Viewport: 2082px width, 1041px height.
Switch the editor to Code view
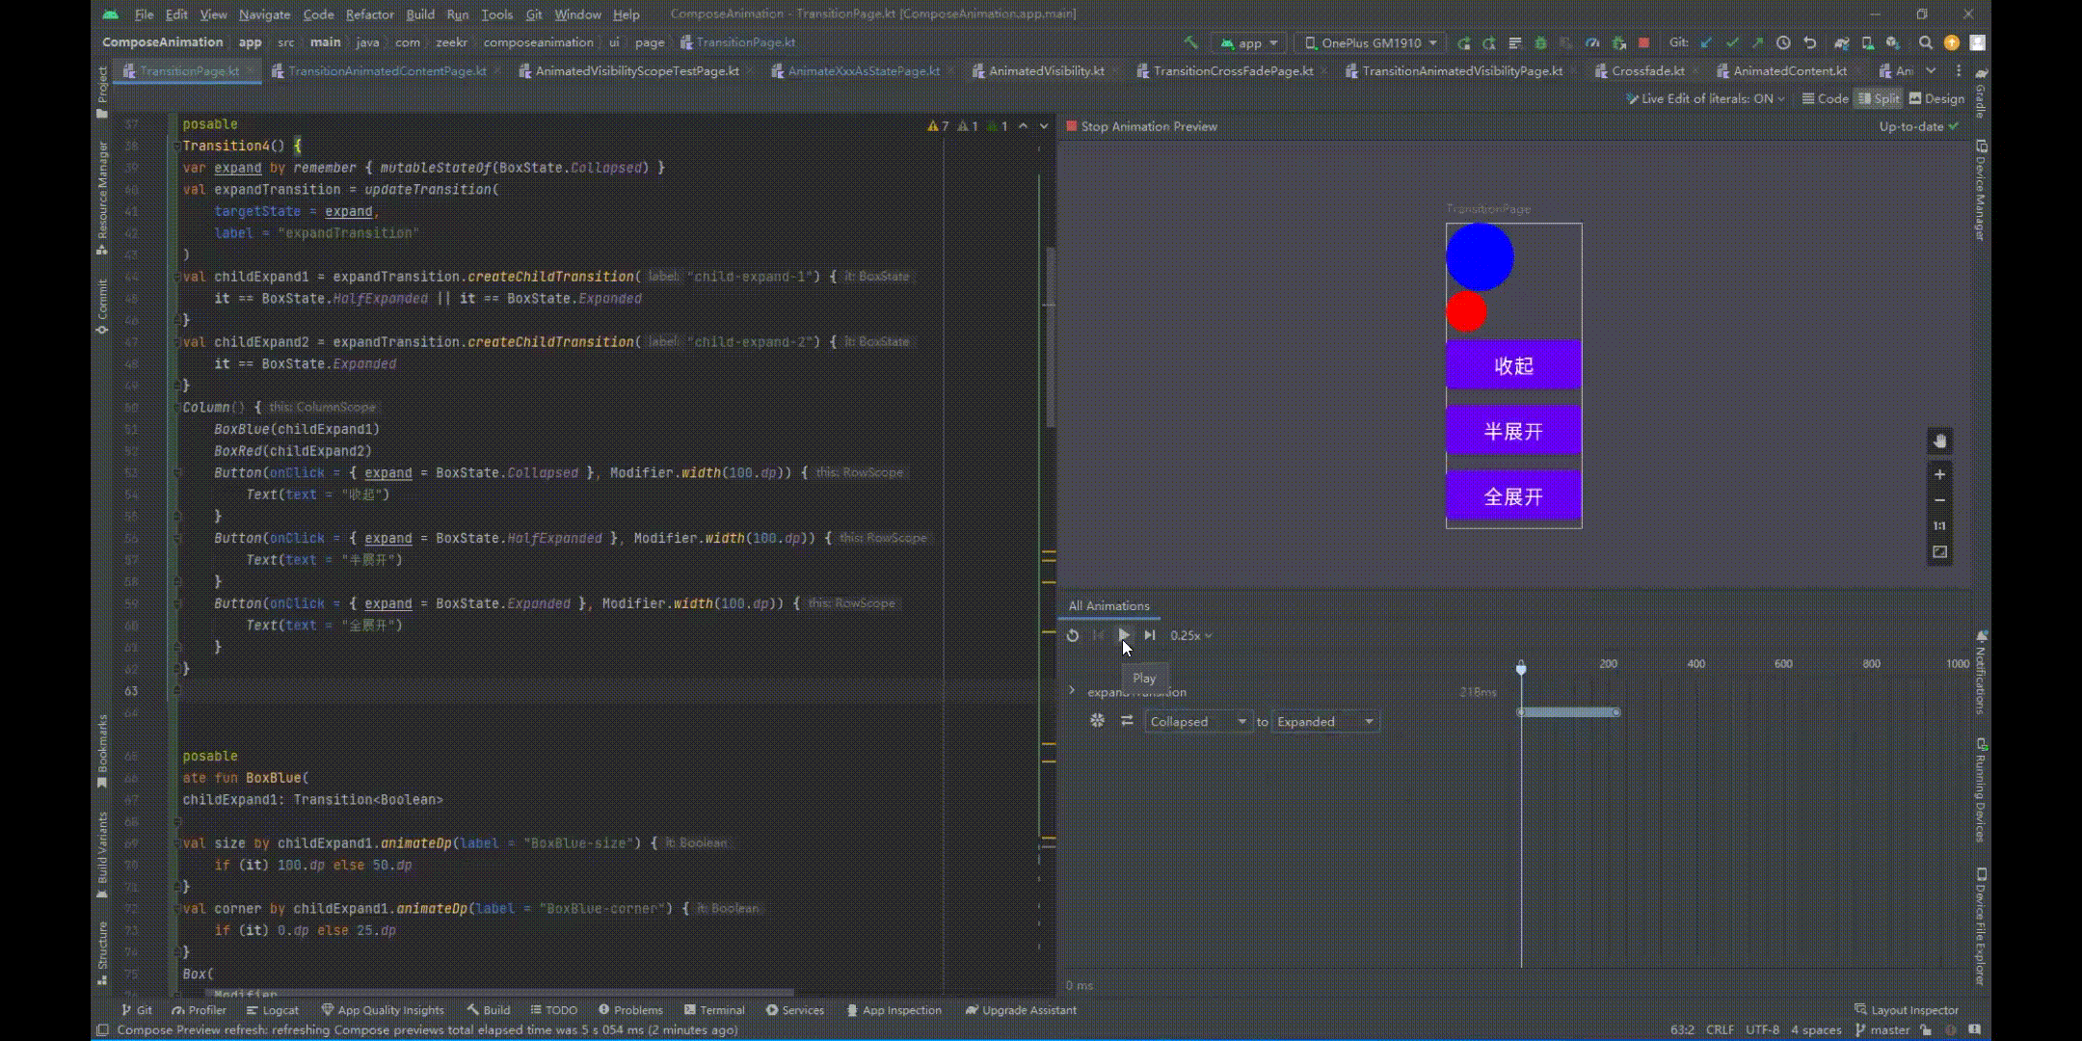(x=1825, y=98)
